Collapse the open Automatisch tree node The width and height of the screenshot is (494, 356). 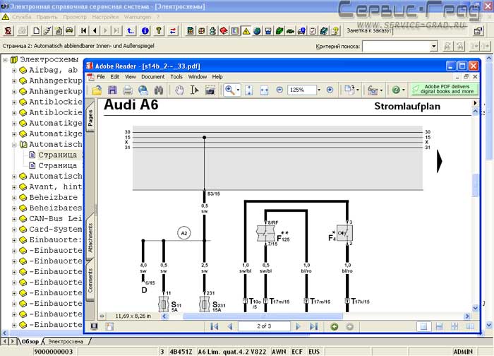click(x=14, y=145)
